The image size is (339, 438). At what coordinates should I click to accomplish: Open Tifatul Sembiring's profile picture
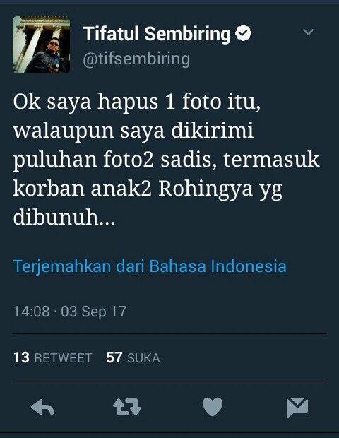click(x=41, y=45)
